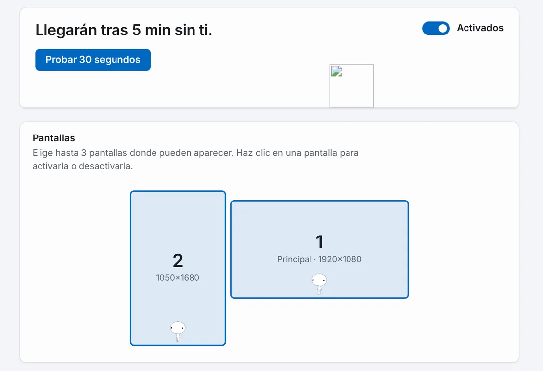Click the small broken-image icon

tap(336, 71)
